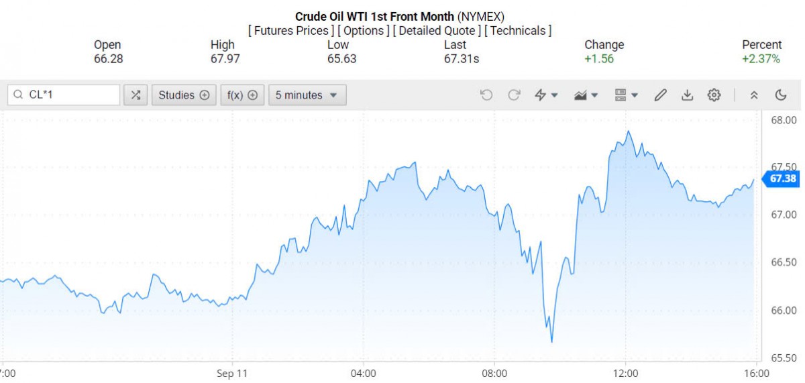
Task: Open the events lightning dropdown
Action: point(546,95)
